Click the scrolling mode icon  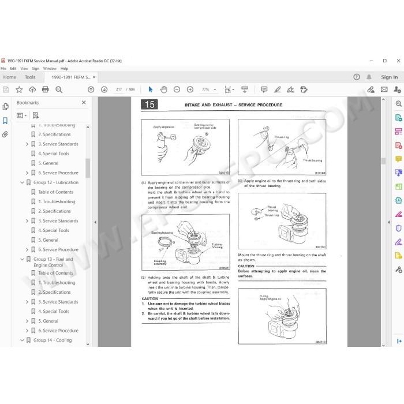245,89
